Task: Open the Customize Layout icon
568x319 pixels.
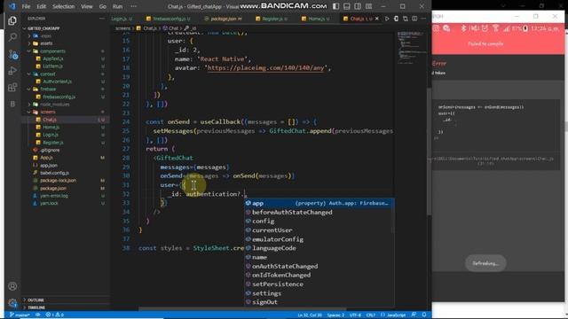Action: pyautogui.click(x=369, y=6)
